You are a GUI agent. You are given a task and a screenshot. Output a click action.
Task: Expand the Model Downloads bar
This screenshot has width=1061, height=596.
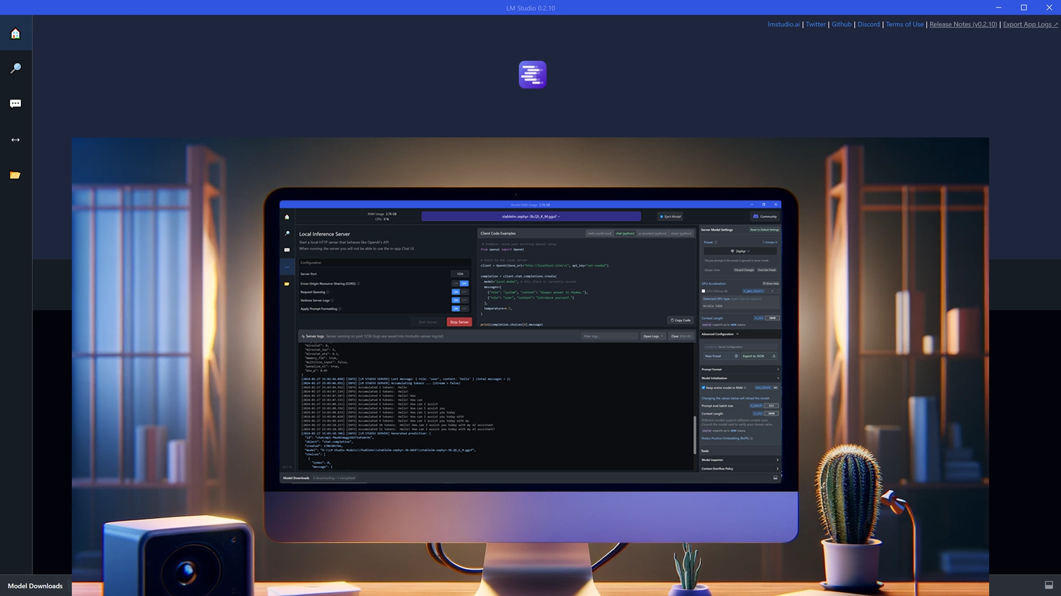point(35,586)
